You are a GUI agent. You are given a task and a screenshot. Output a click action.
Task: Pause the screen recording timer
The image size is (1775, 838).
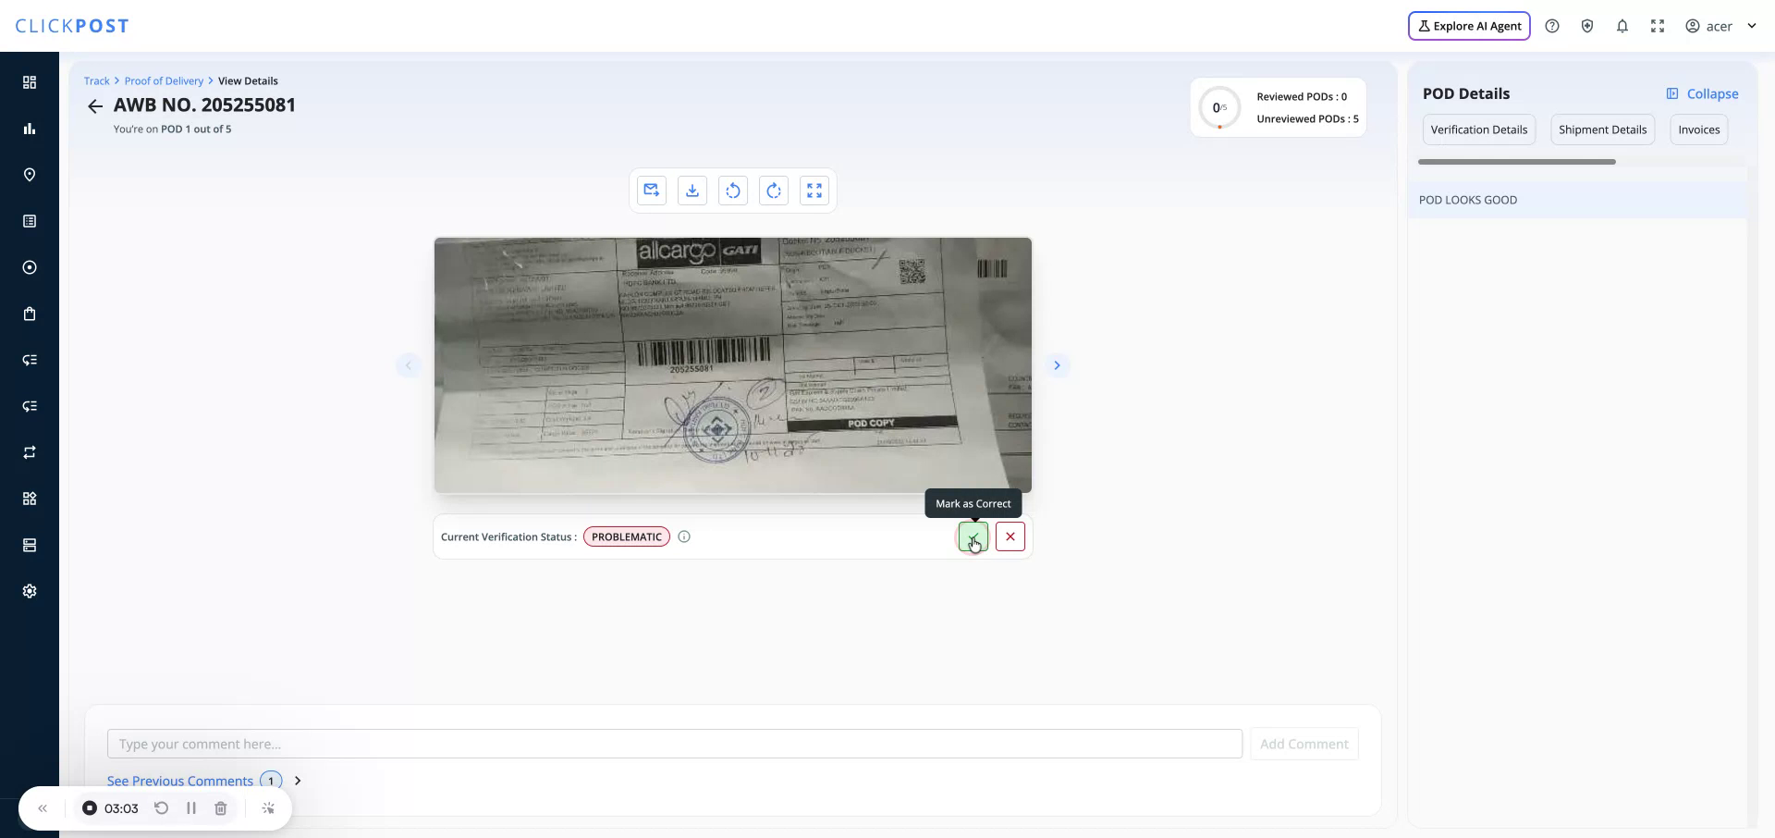click(x=190, y=807)
